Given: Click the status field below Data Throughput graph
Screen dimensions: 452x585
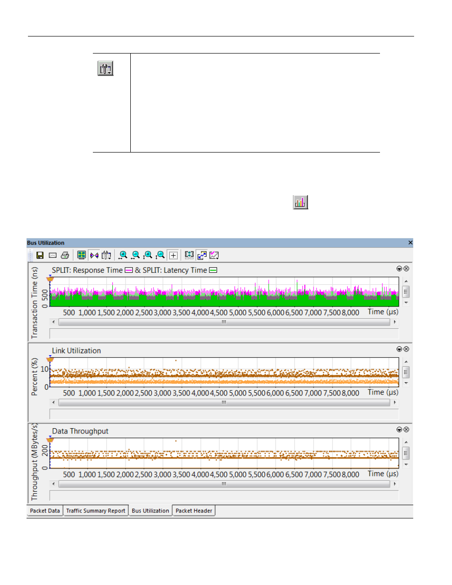Looking at the screenshot, I should click(x=224, y=495).
